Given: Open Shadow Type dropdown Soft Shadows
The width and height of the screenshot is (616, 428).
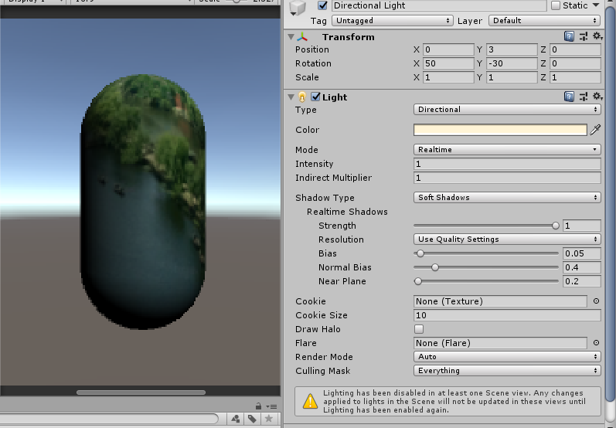Looking at the screenshot, I should [x=507, y=198].
